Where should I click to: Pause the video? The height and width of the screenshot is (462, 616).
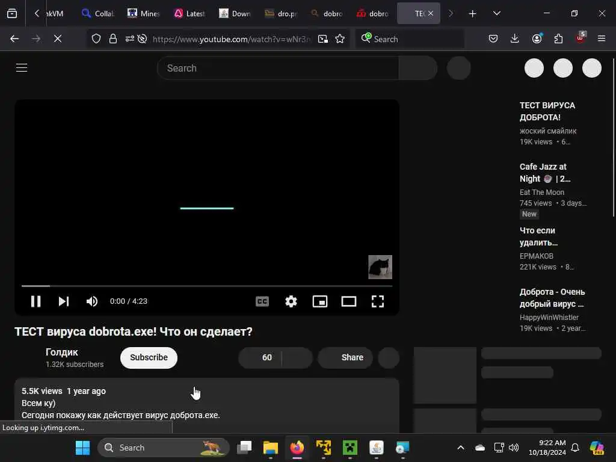click(x=35, y=301)
